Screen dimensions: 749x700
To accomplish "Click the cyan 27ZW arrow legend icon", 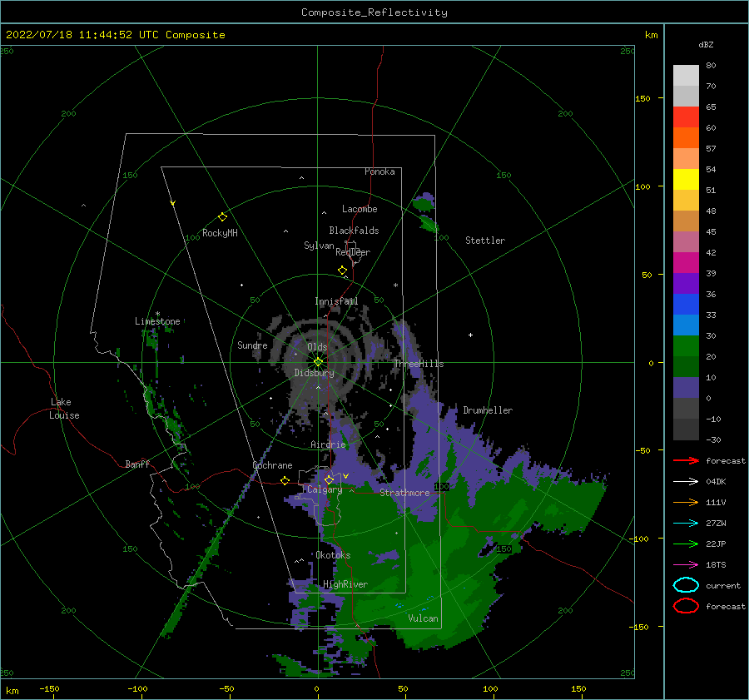I will click(x=686, y=524).
